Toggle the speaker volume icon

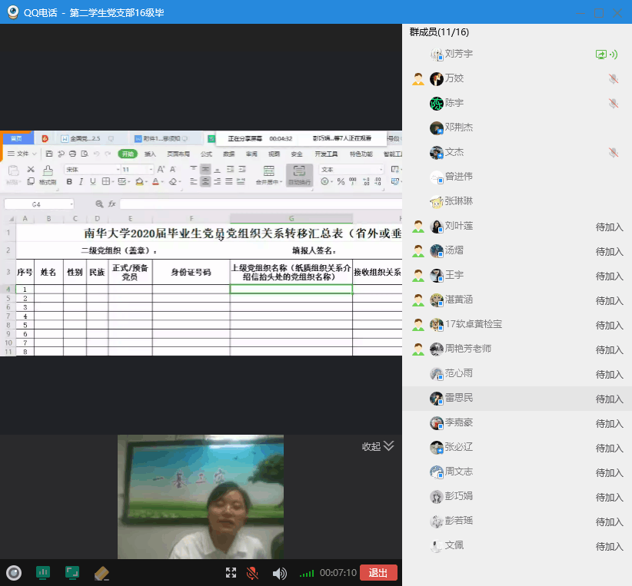coord(279,573)
